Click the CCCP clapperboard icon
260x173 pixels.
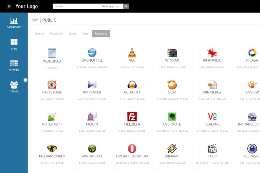(212, 149)
